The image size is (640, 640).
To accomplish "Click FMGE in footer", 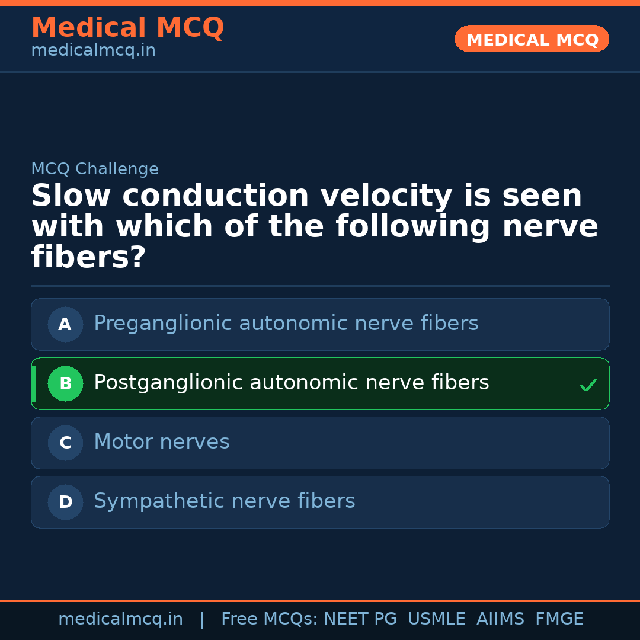I will [559, 619].
